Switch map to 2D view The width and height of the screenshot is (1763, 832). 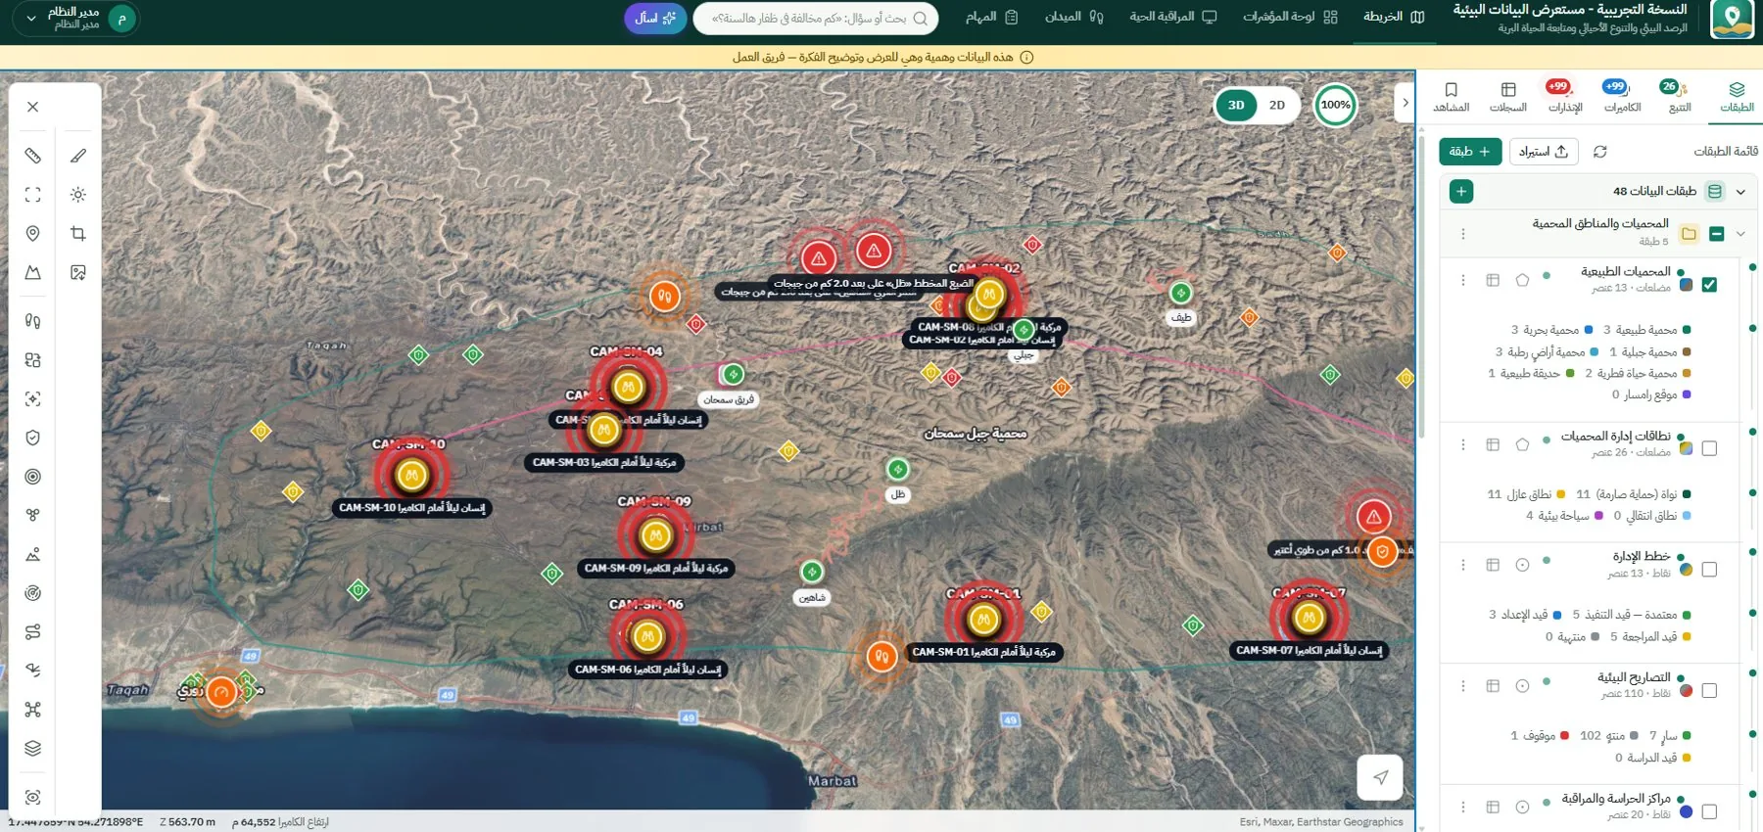tap(1277, 106)
